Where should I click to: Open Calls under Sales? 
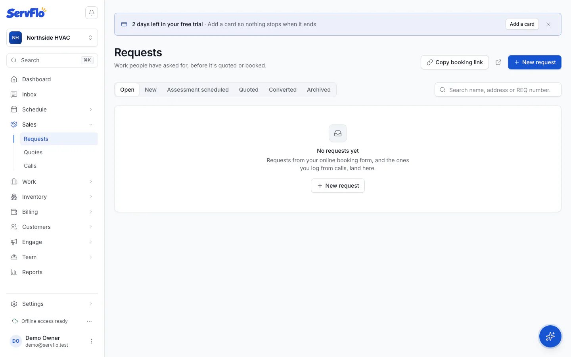coord(59,166)
